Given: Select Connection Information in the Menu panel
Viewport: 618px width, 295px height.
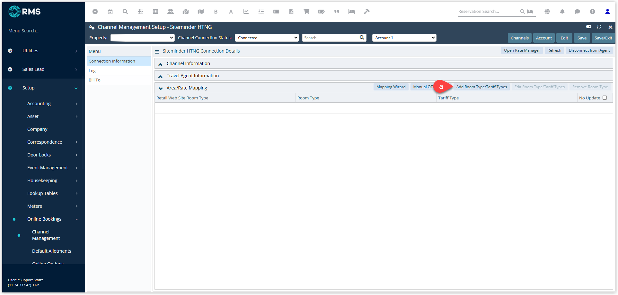Looking at the screenshot, I should click(x=119, y=61).
